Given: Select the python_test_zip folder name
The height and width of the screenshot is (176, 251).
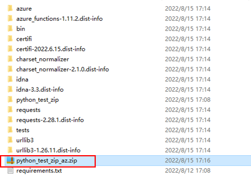Looking at the screenshot, I should pyautogui.click(x=37, y=100).
